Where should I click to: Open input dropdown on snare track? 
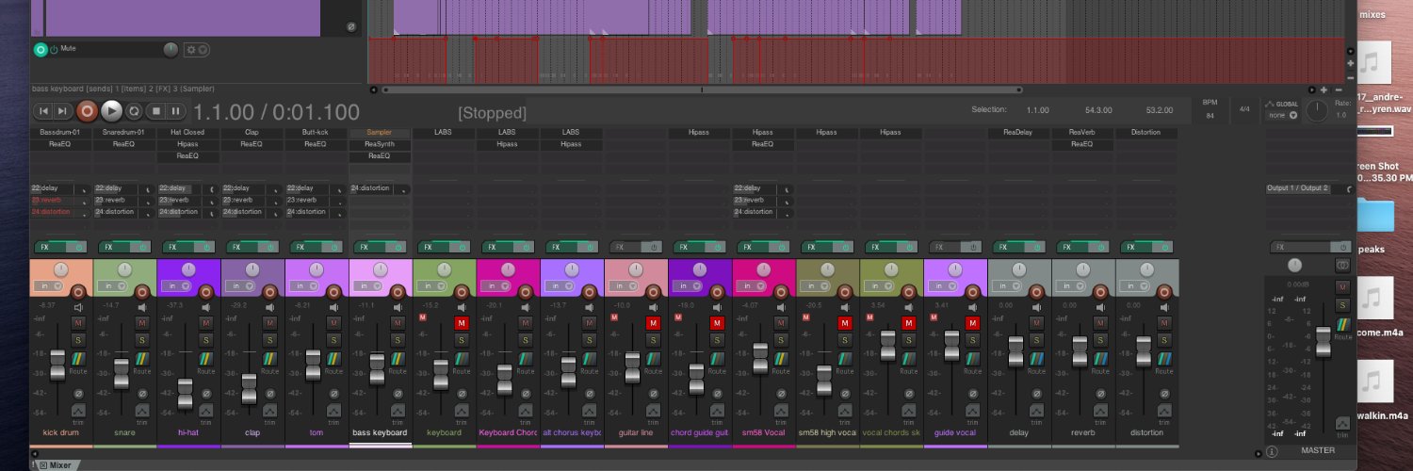pyautogui.click(x=111, y=285)
